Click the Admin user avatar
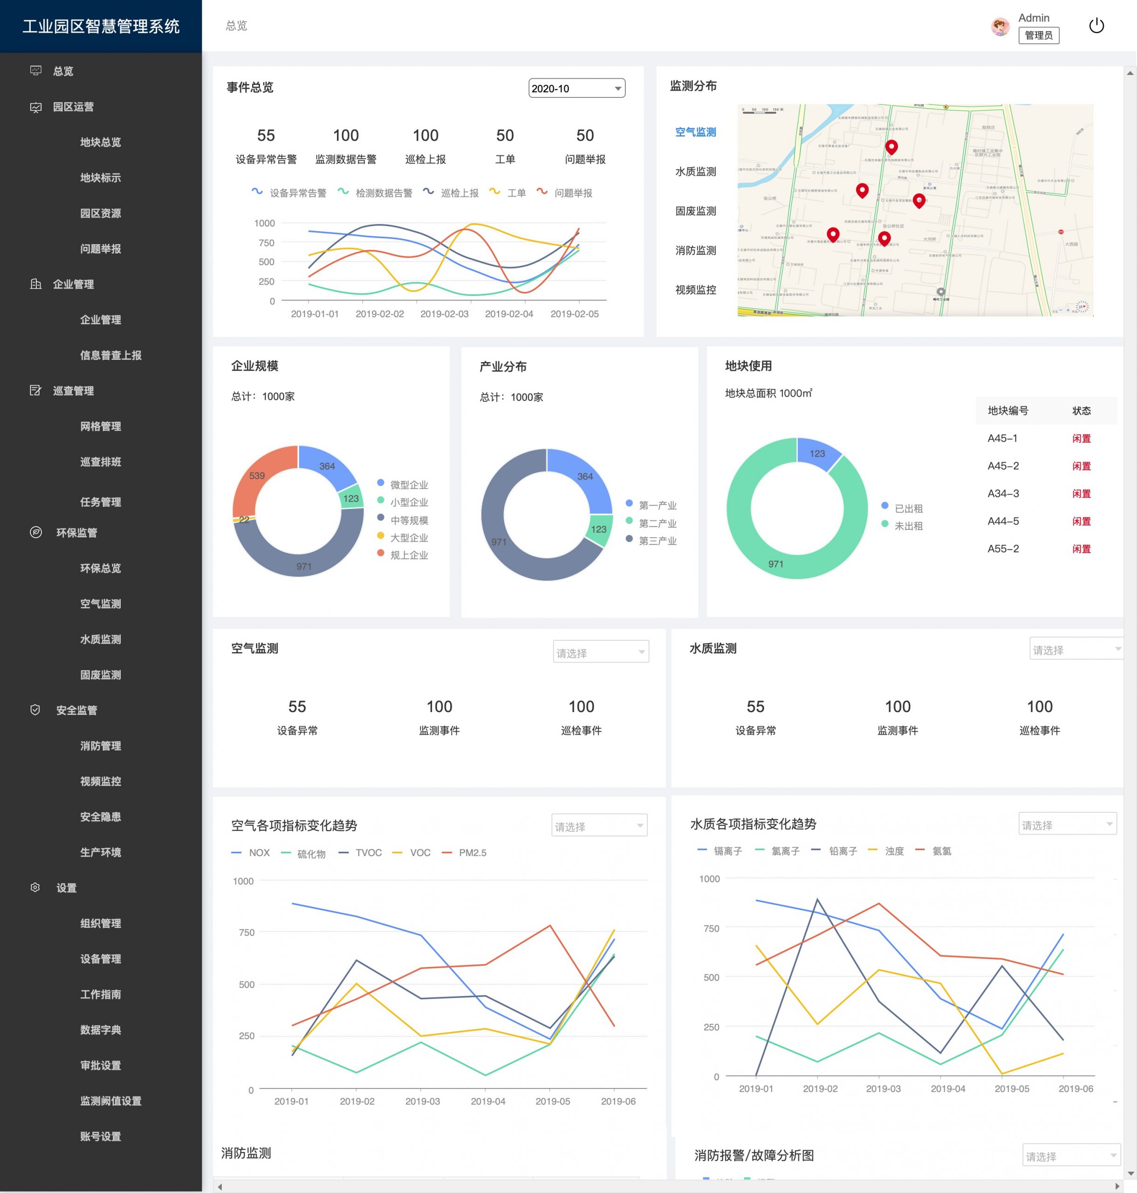Viewport: 1137px width, 1193px height. point(1000,27)
